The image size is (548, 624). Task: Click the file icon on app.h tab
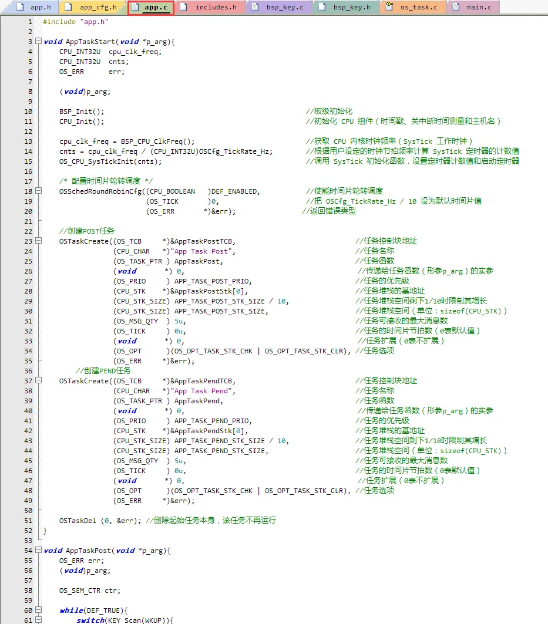click(x=19, y=7)
